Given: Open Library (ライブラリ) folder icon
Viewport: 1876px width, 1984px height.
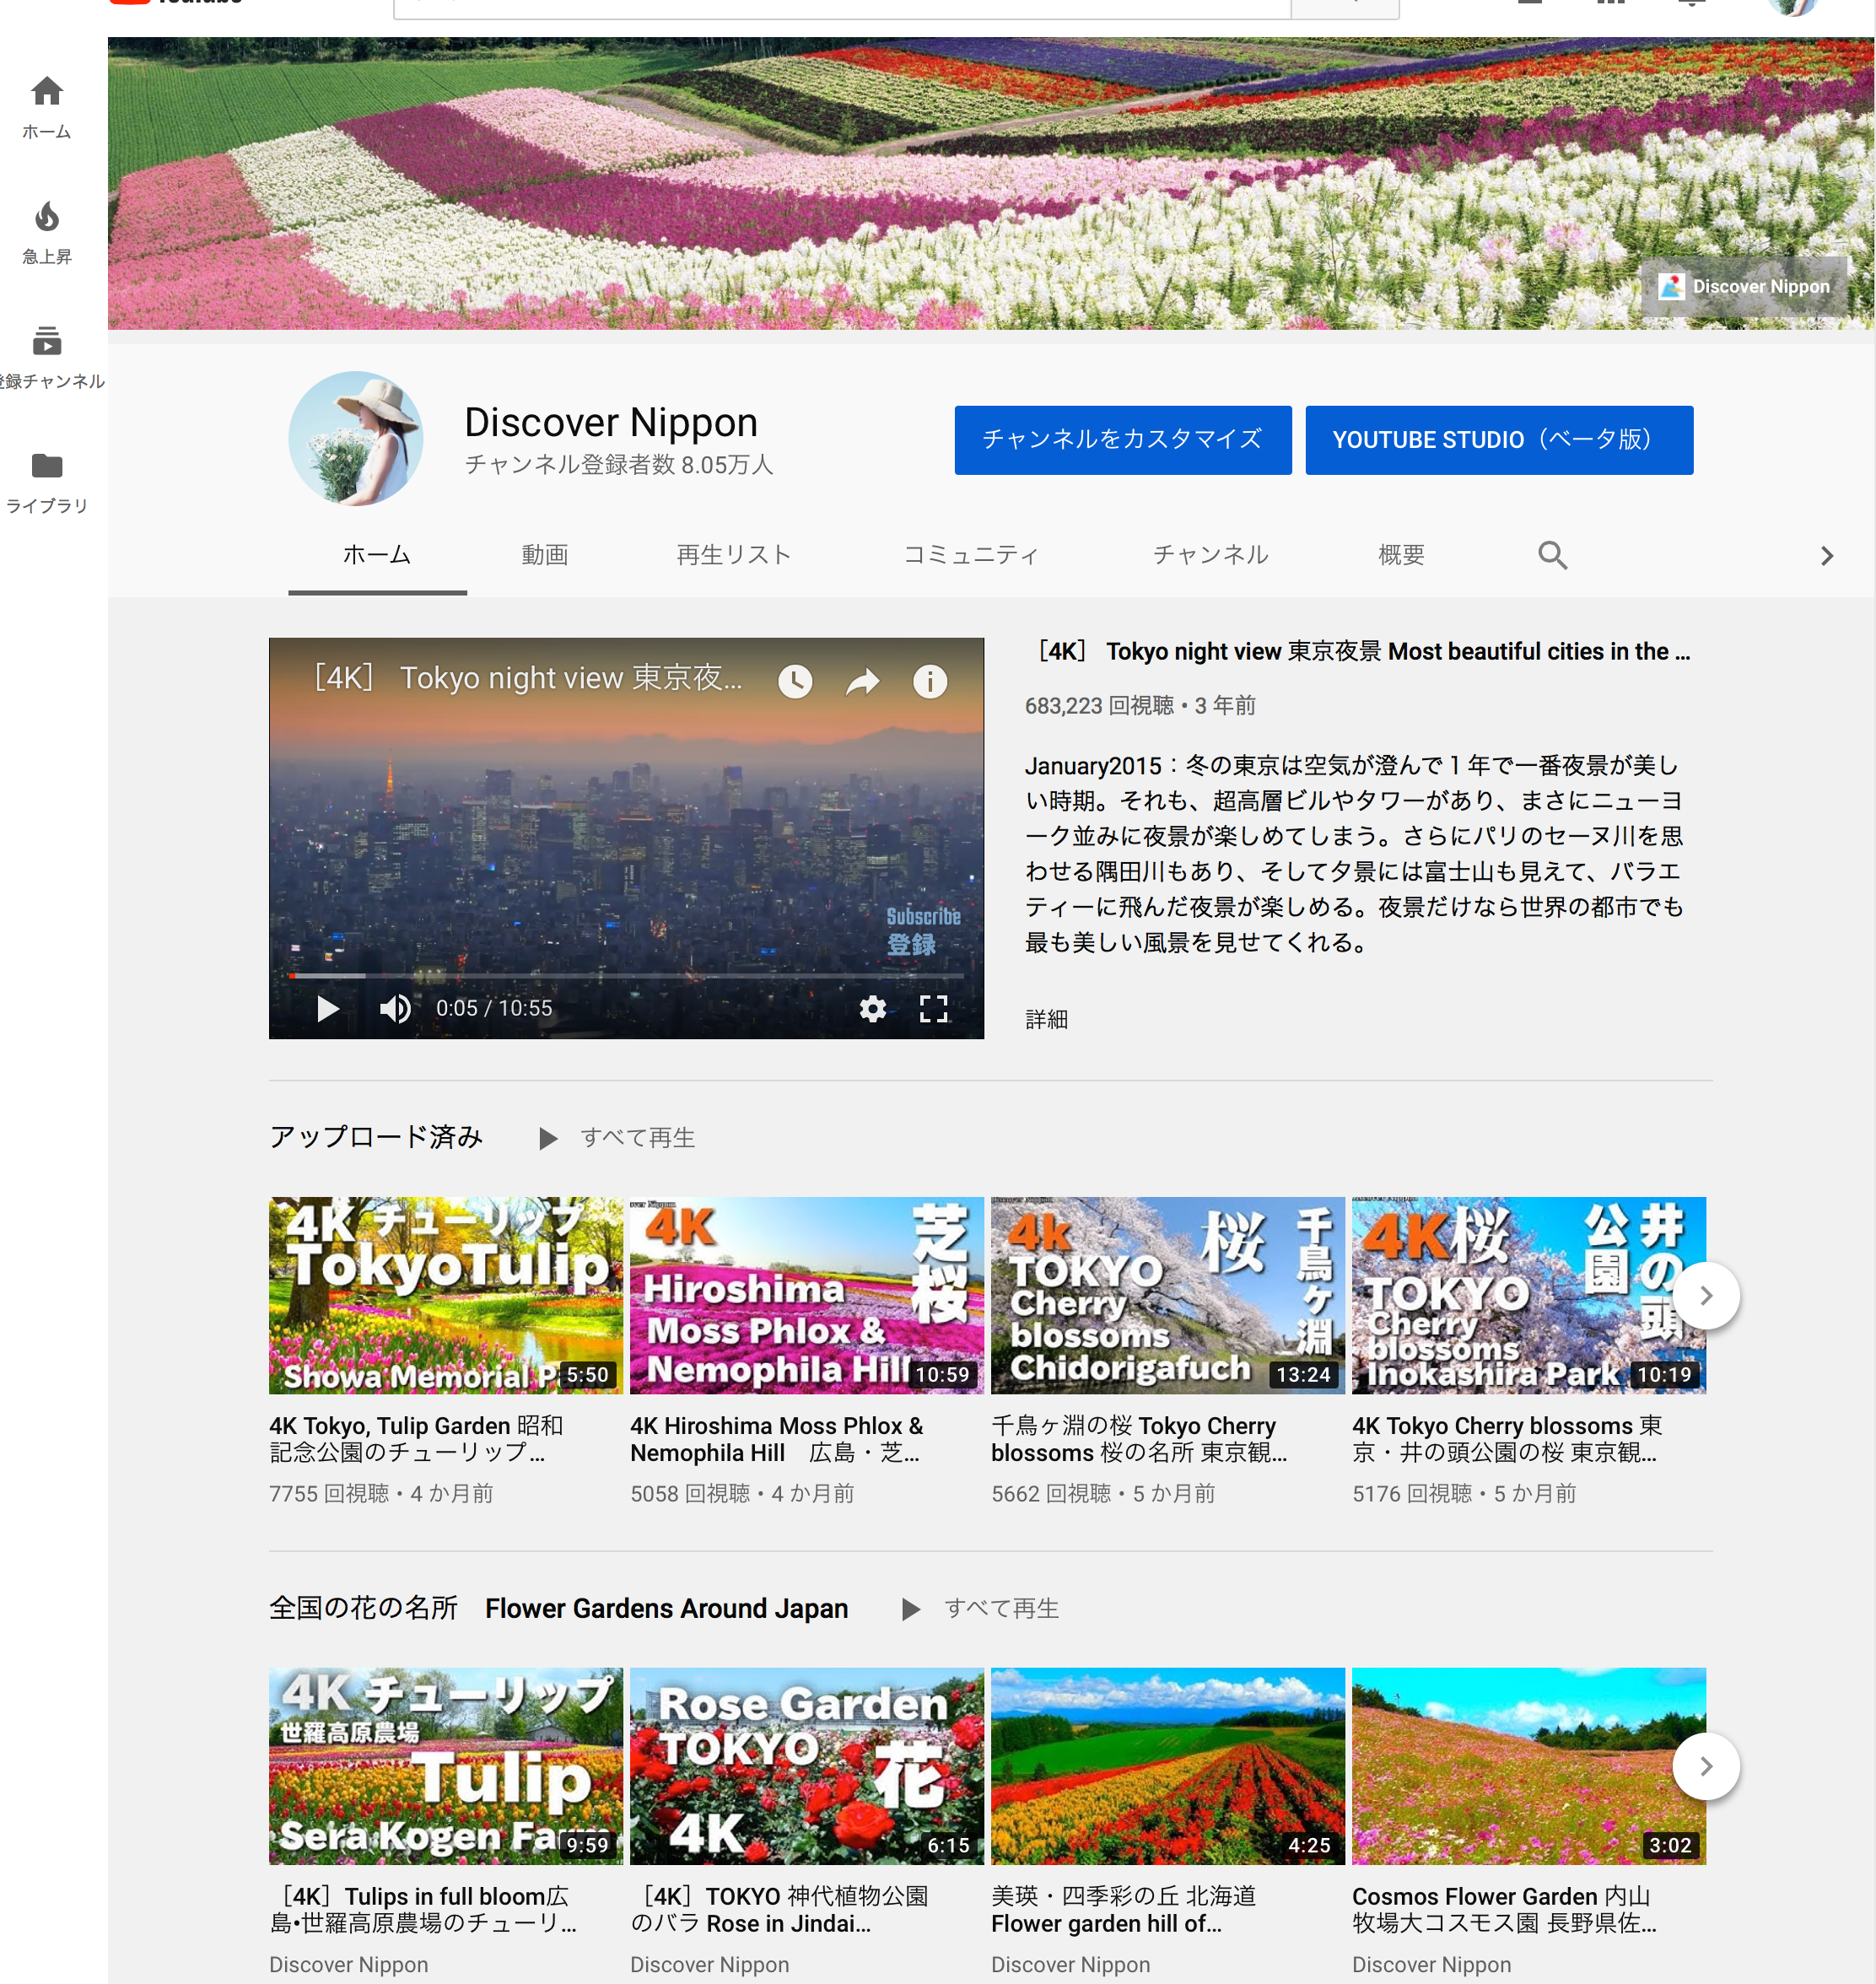Looking at the screenshot, I should tap(47, 466).
